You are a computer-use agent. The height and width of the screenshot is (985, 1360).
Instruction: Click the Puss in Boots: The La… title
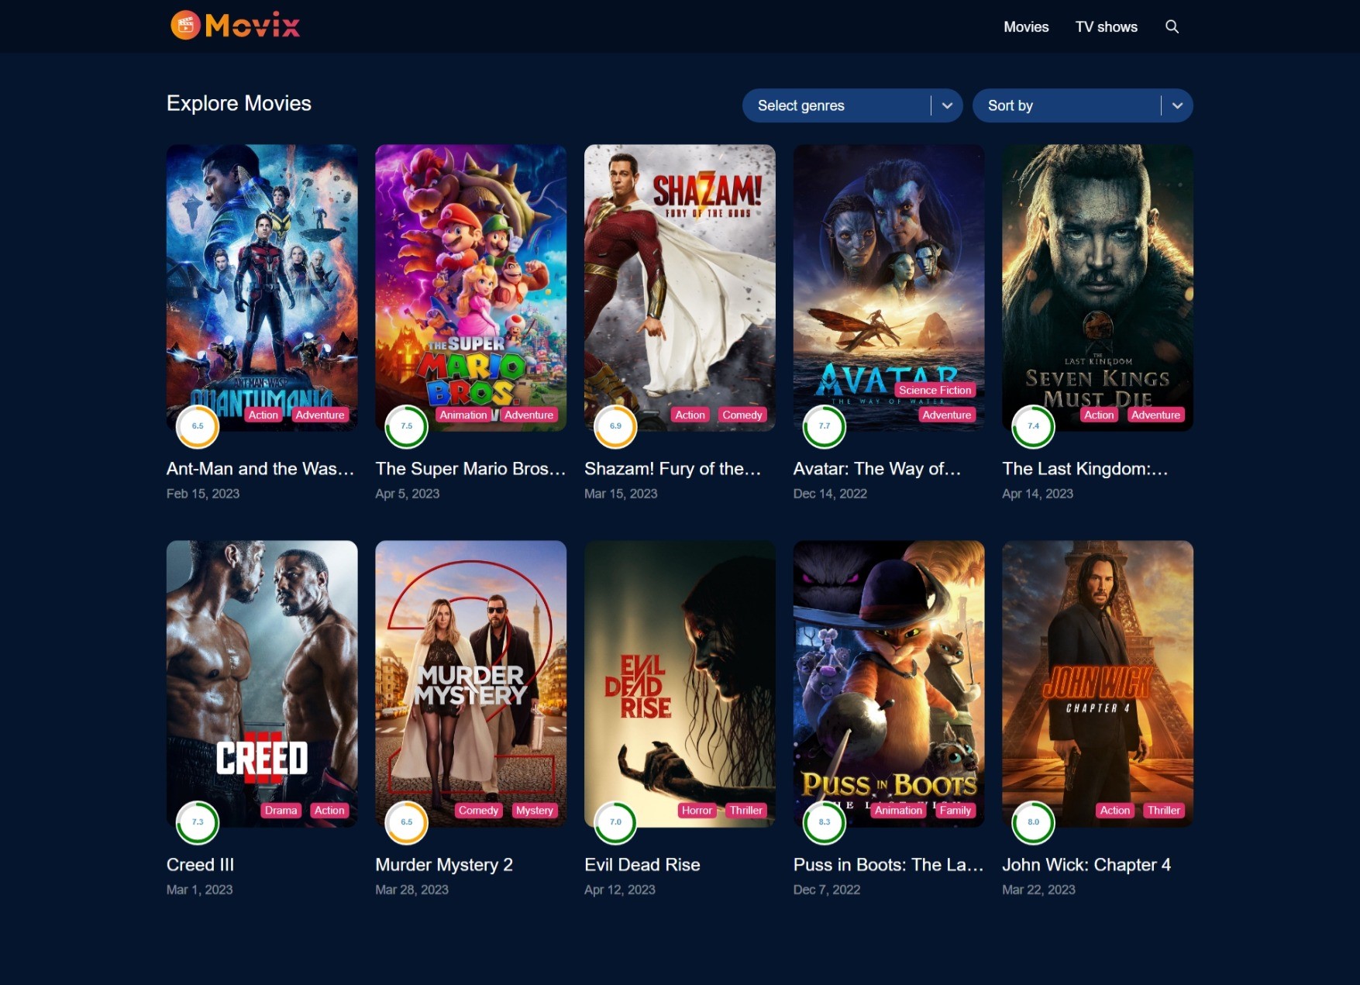tap(889, 865)
